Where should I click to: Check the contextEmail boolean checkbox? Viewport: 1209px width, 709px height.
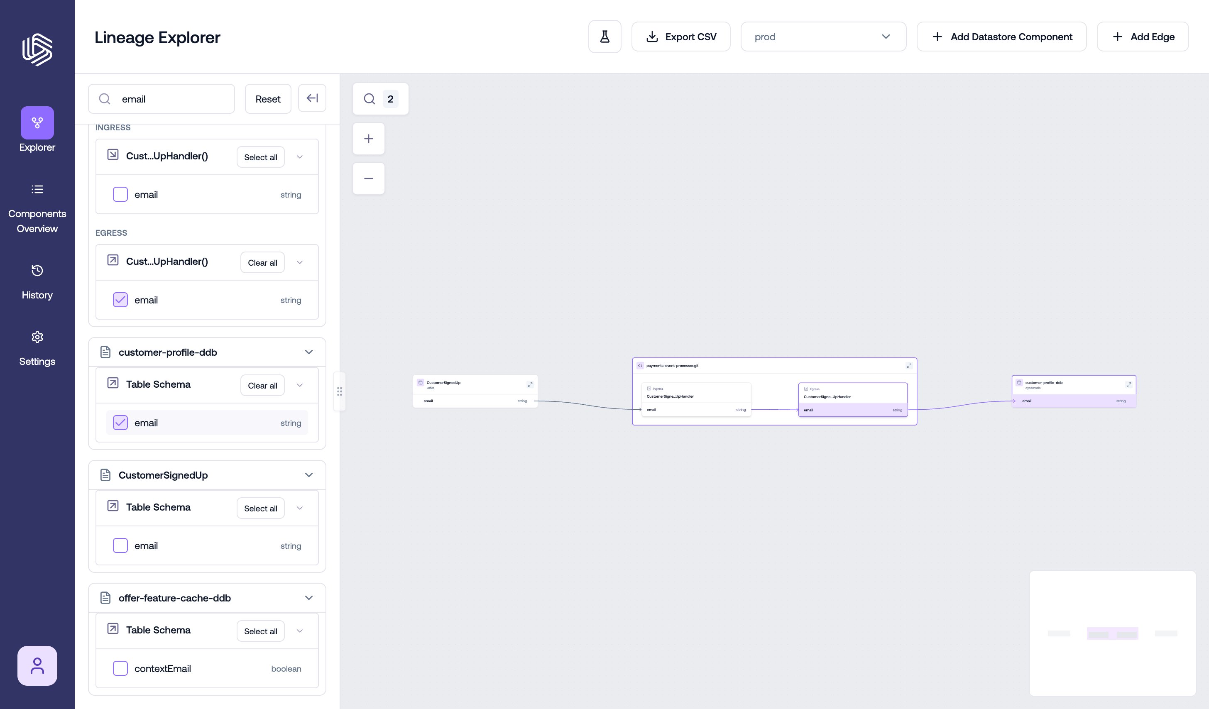(120, 668)
